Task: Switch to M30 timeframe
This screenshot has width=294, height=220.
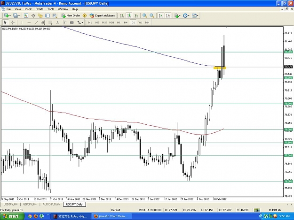Action: [x=111, y=23]
